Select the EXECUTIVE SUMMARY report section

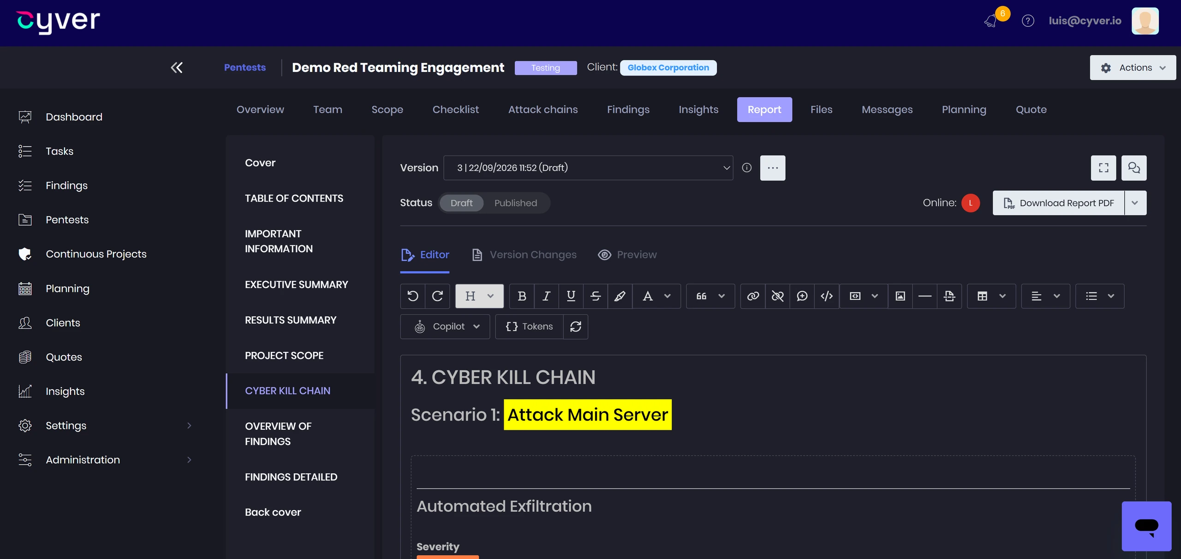pos(297,285)
